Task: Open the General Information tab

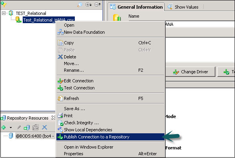Action: click(137, 7)
